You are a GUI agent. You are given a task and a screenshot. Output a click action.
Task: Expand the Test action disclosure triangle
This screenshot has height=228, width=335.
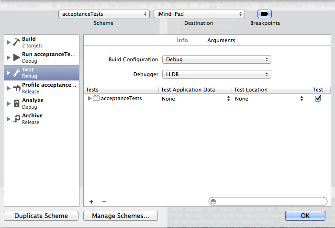point(9,73)
